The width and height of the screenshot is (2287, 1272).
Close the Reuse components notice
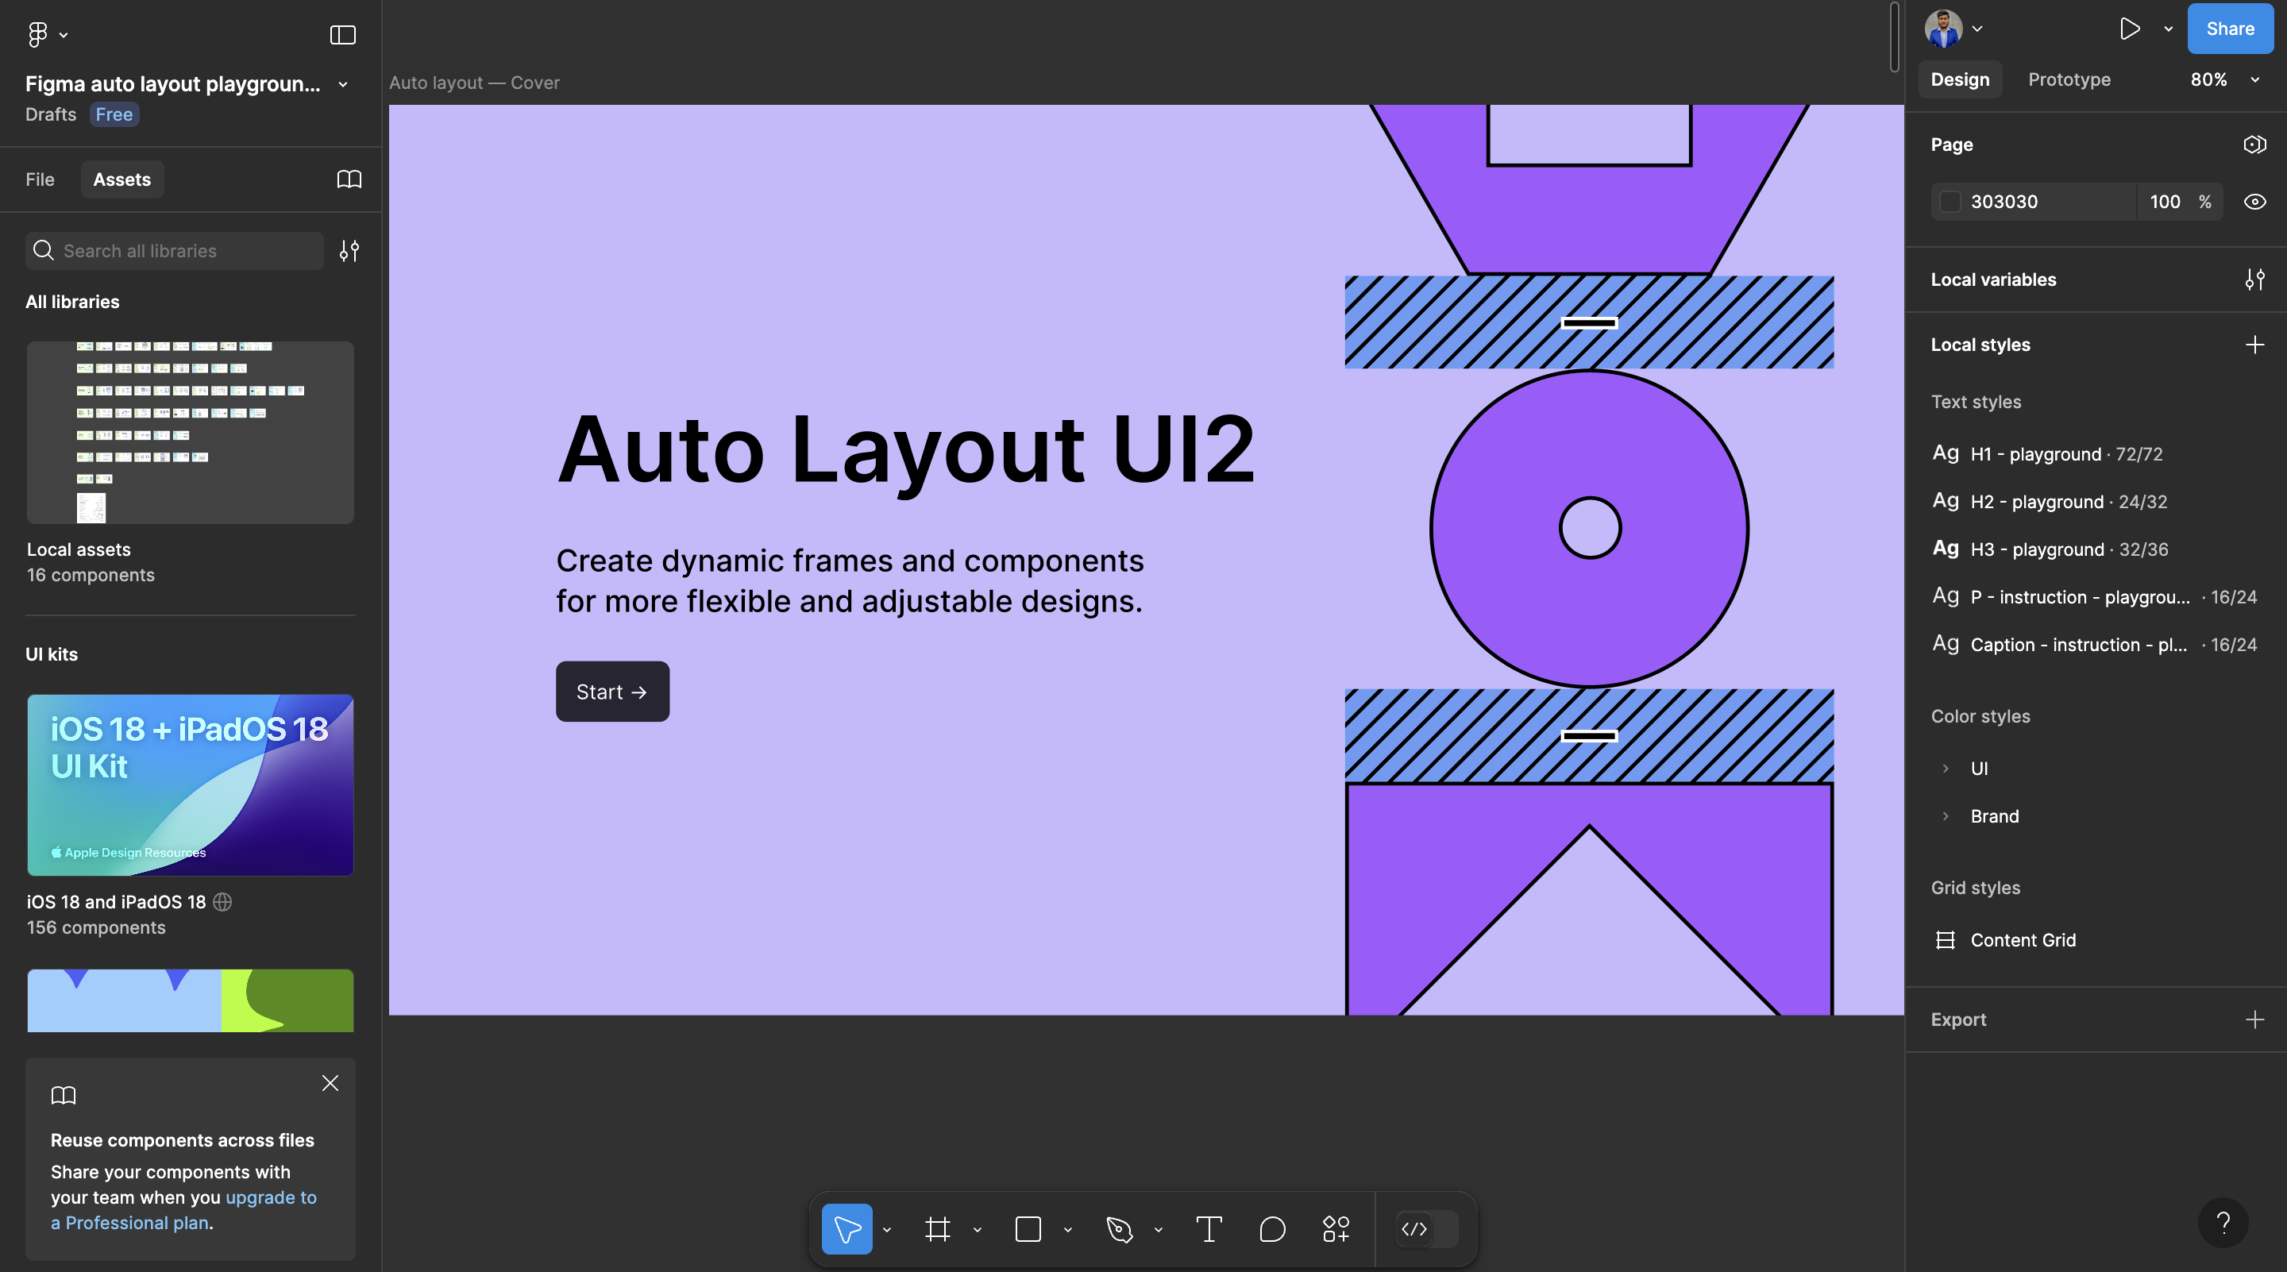[x=330, y=1083]
